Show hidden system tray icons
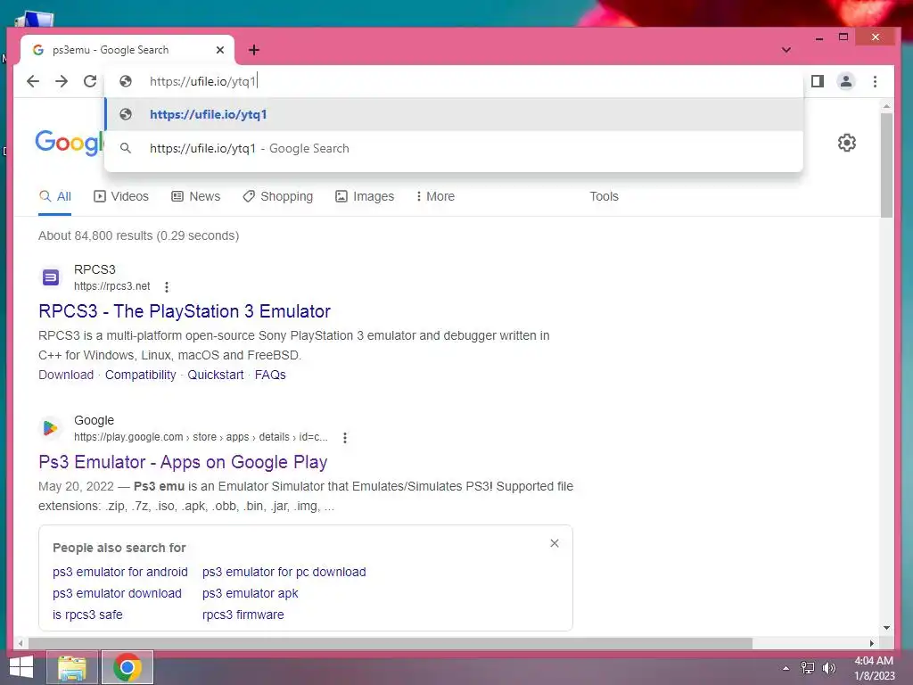 coord(786,668)
